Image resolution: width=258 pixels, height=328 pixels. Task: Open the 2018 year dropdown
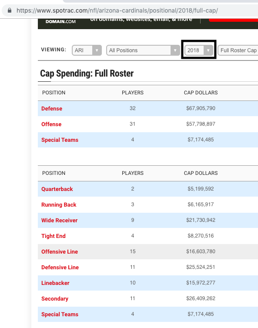(x=199, y=50)
